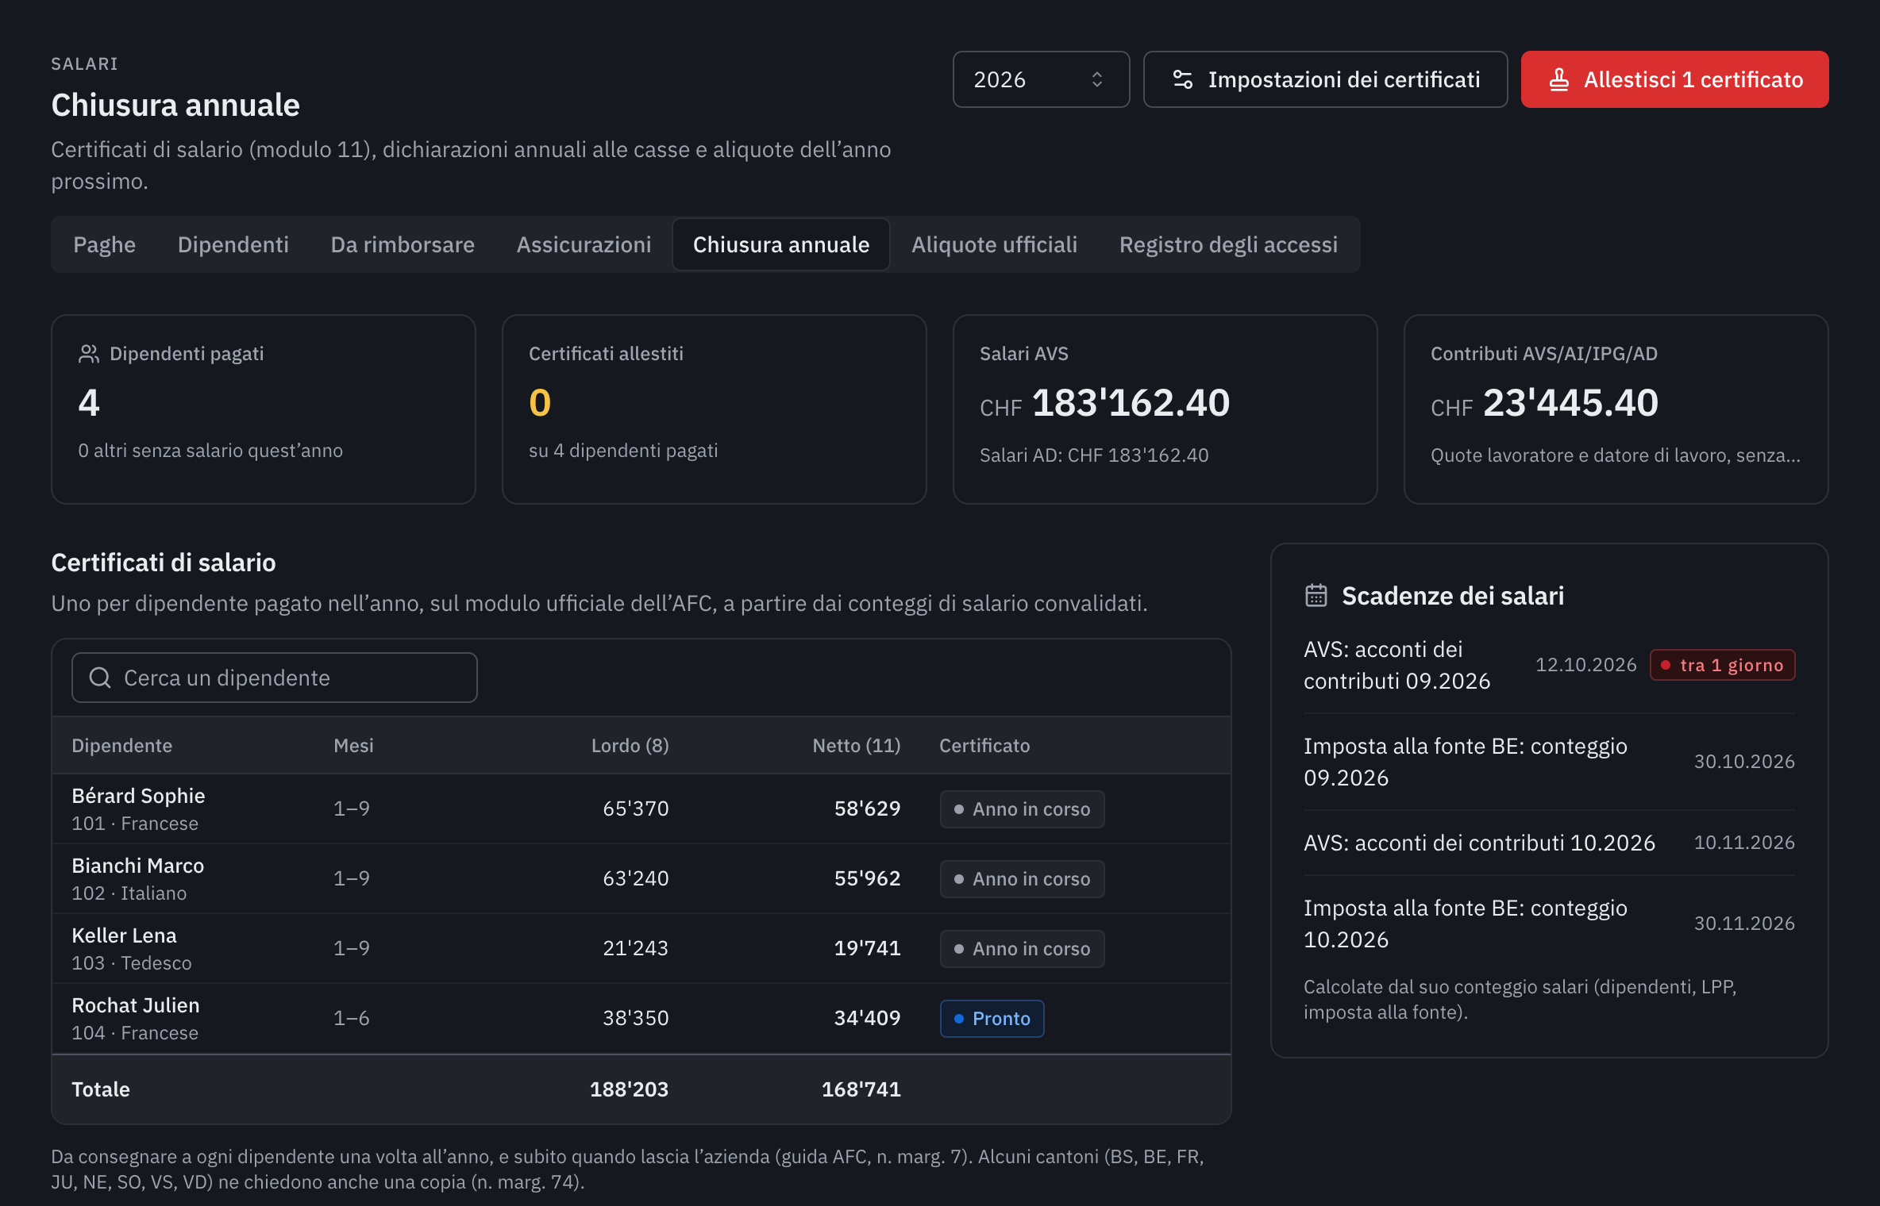Click the Certificato column header
Screen dimensions: 1880x1206
[984, 746]
